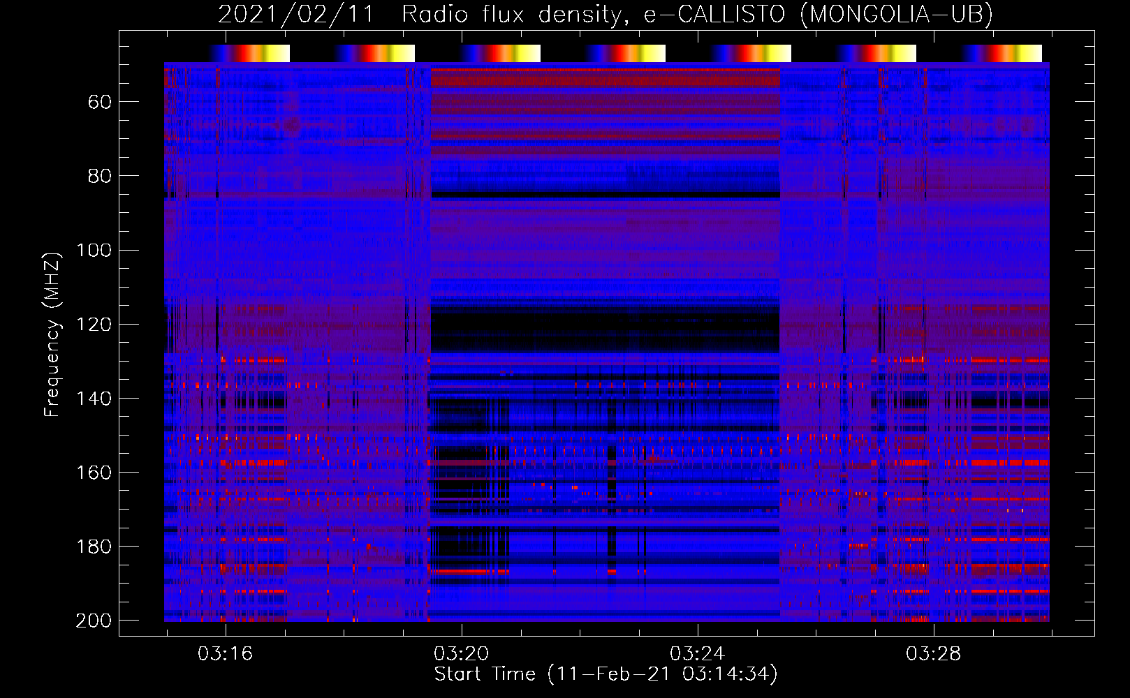1130x698 pixels.
Task: Select the 200 frequency tick label
Action: (94, 620)
